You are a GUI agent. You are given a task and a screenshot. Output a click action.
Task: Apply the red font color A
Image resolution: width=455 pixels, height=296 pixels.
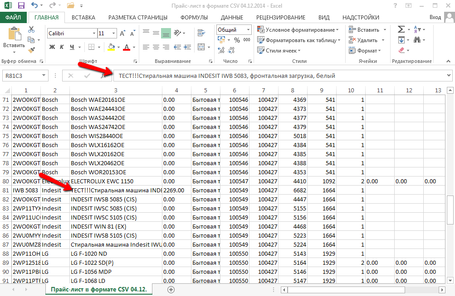(x=127, y=47)
